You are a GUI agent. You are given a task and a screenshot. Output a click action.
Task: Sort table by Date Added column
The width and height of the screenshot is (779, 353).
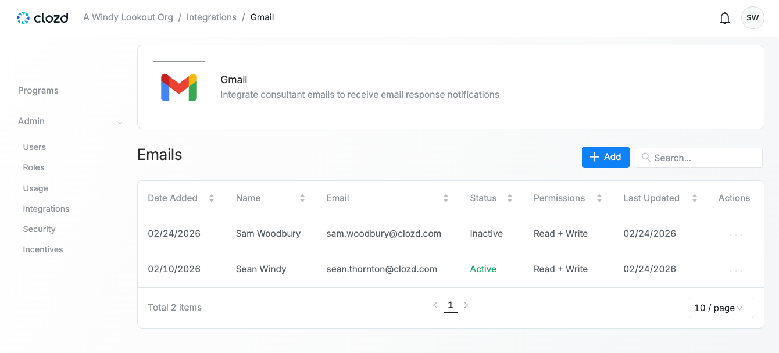212,198
